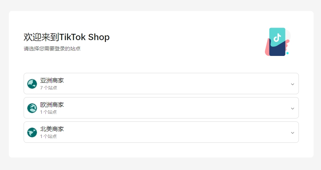This screenshot has width=321, height=170.
Task: Select the 欧洲商家 label
Action: point(52,105)
